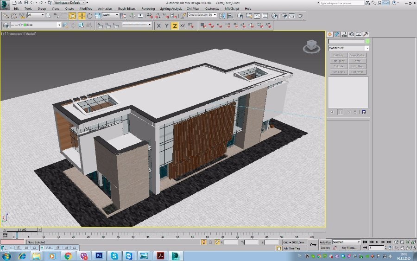
Task: Toggle the Z axis constraint
Action: coord(175,25)
